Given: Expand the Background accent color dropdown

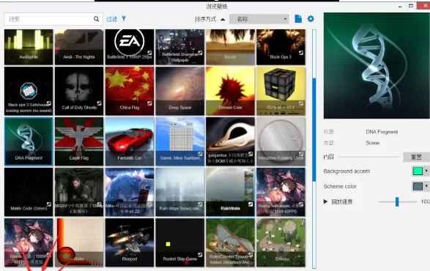Looking at the screenshot, I should 426,171.
